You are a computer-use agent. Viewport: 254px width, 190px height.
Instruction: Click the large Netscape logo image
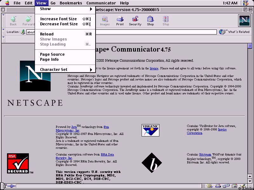pos(35,76)
